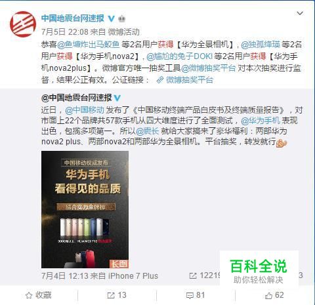Toggle 收藏 favorite star

(x=39, y=295)
